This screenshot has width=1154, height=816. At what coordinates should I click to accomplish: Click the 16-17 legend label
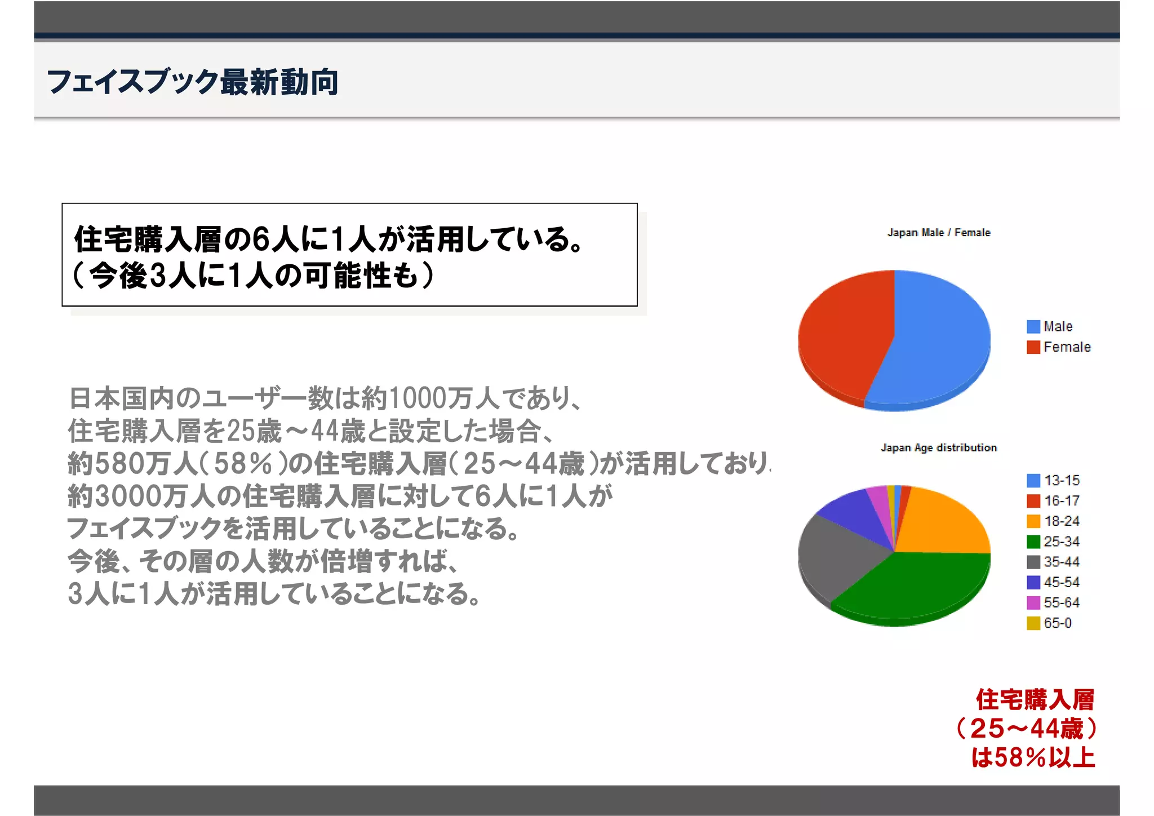click(1062, 501)
